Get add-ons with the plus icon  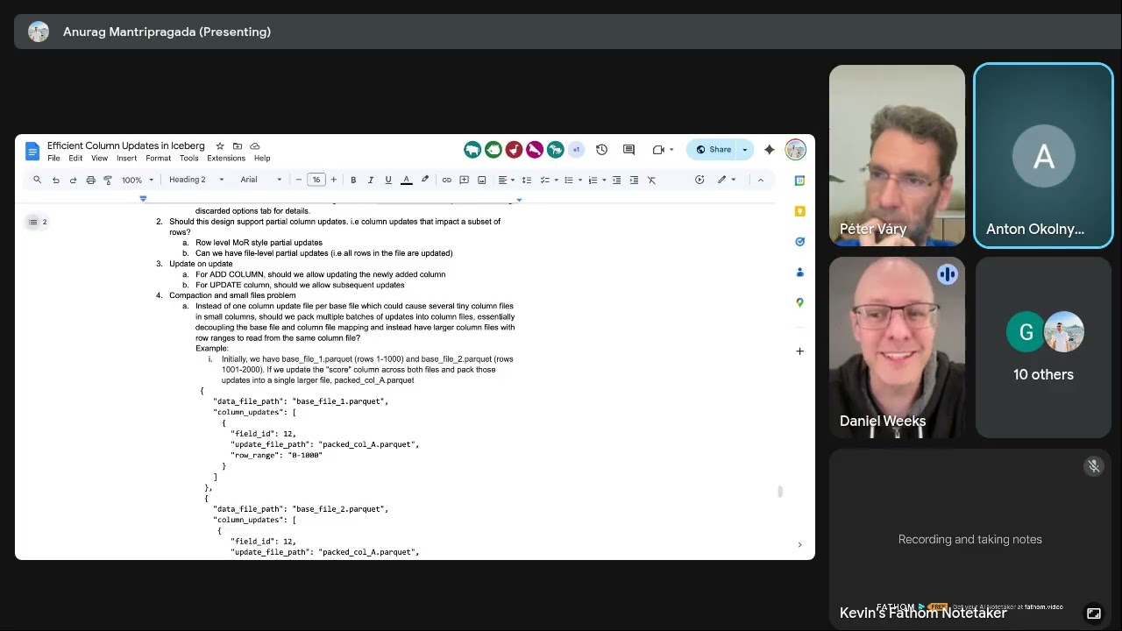[799, 351]
